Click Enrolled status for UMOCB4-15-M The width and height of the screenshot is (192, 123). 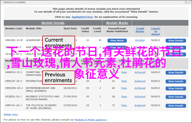point(140,40)
